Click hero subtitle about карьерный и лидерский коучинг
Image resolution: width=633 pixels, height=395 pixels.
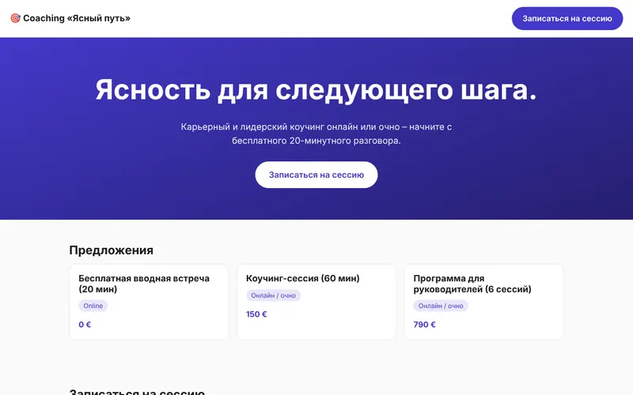316,134
